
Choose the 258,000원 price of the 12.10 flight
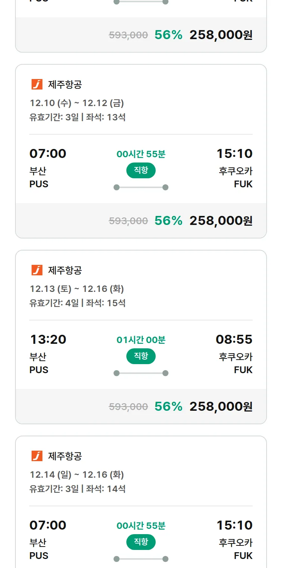[221, 220]
